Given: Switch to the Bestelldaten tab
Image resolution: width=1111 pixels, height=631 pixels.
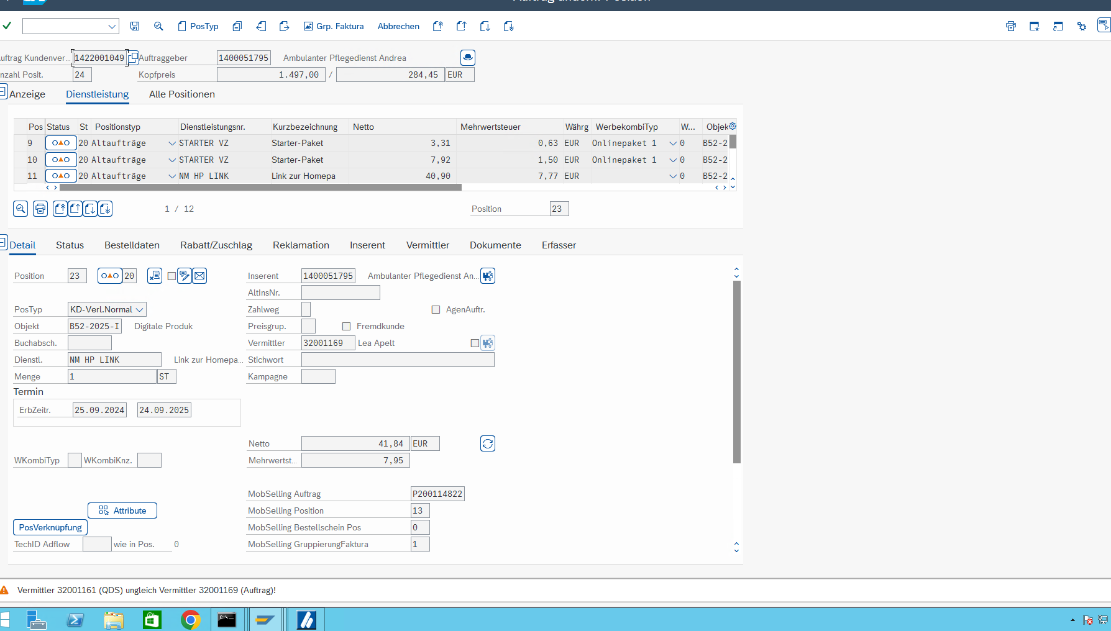Looking at the screenshot, I should [x=132, y=245].
